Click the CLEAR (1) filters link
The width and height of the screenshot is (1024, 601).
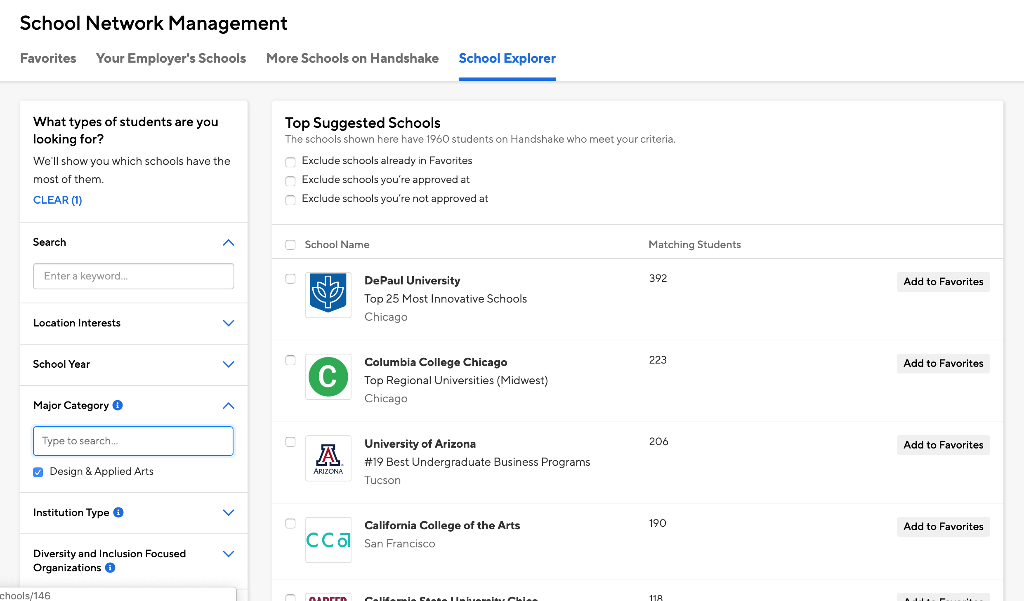click(x=57, y=200)
